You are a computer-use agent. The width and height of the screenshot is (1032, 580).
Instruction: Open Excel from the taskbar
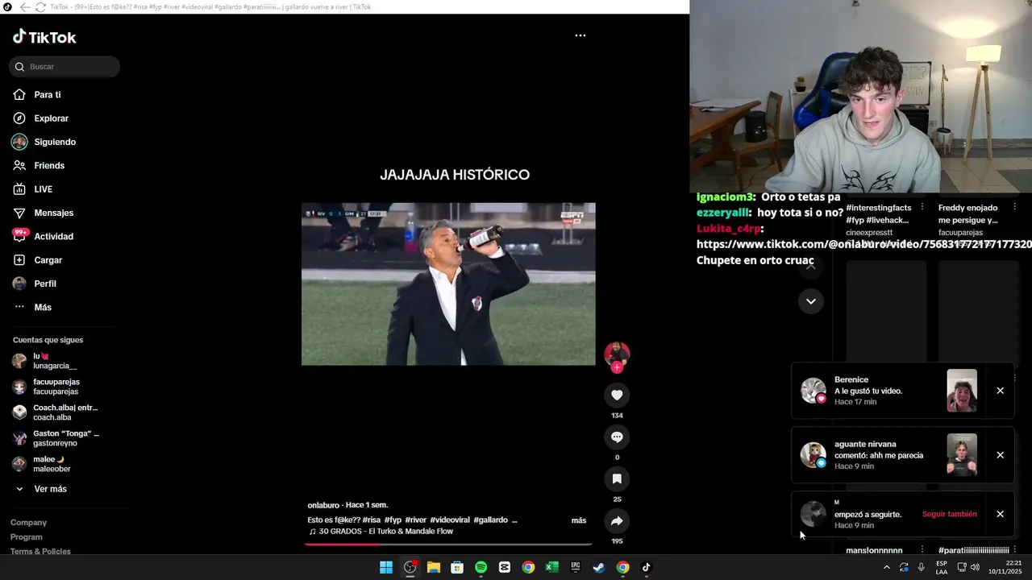click(x=551, y=567)
